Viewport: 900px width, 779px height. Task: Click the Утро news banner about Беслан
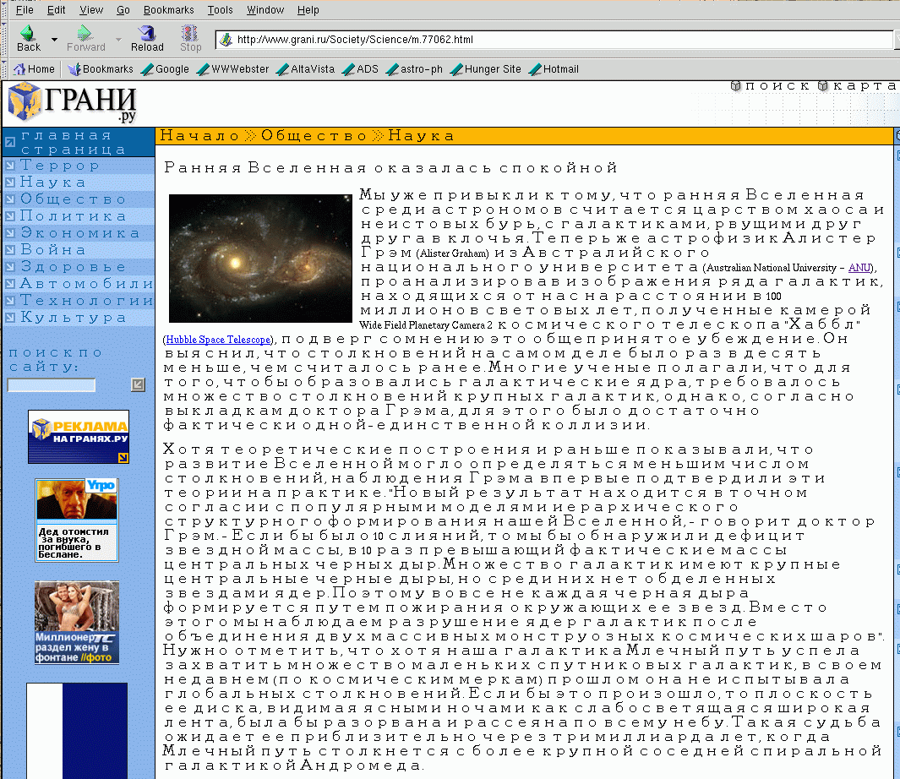tap(77, 520)
